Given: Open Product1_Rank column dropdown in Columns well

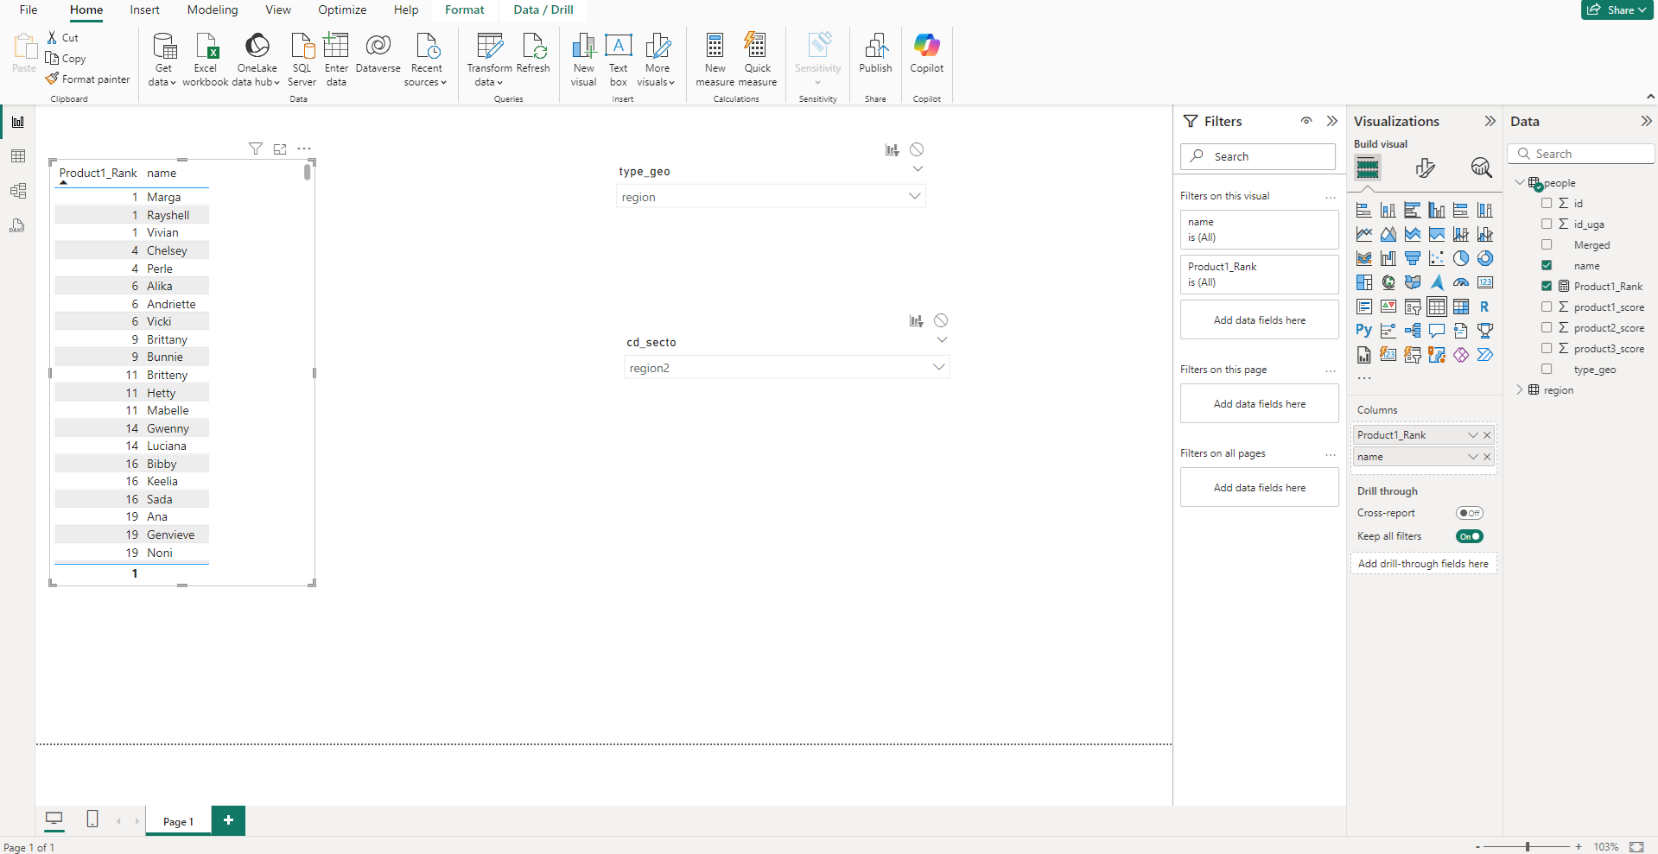Looking at the screenshot, I should tap(1472, 435).
